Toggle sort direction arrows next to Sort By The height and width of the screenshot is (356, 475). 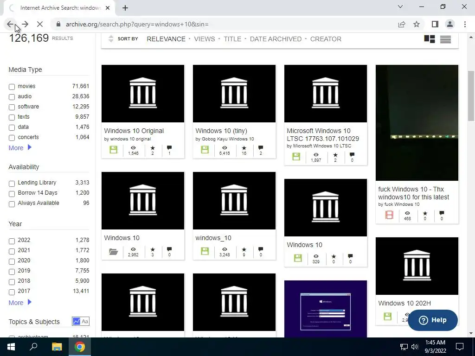(111, 39)
